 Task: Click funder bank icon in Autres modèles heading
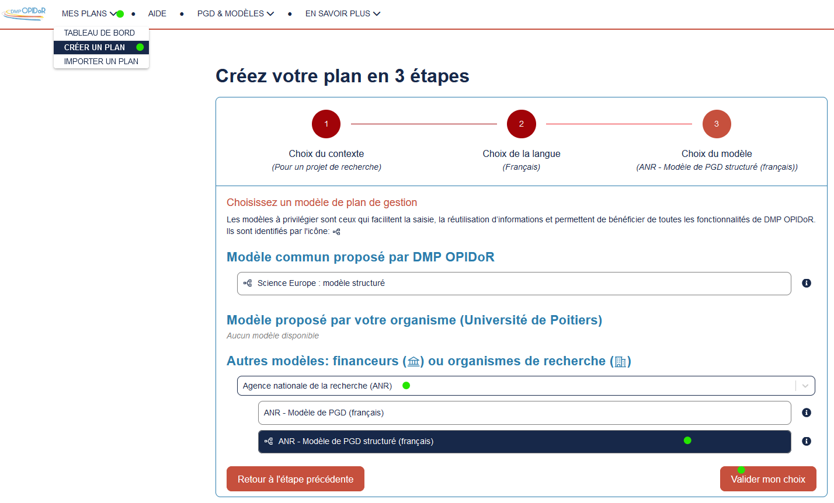coord(413,362)
